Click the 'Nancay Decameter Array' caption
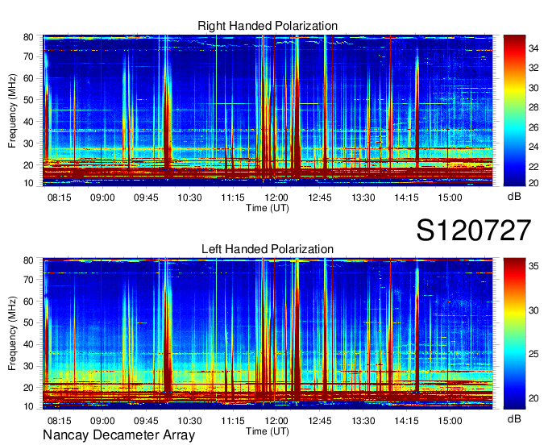Screen dimensions: 548x445 pyautogui.click(x=118, y=435)
